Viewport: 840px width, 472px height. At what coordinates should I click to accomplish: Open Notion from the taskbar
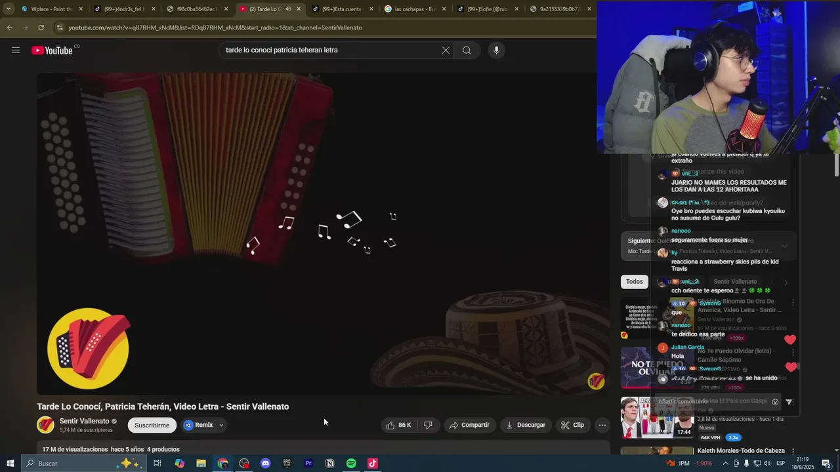329,463
